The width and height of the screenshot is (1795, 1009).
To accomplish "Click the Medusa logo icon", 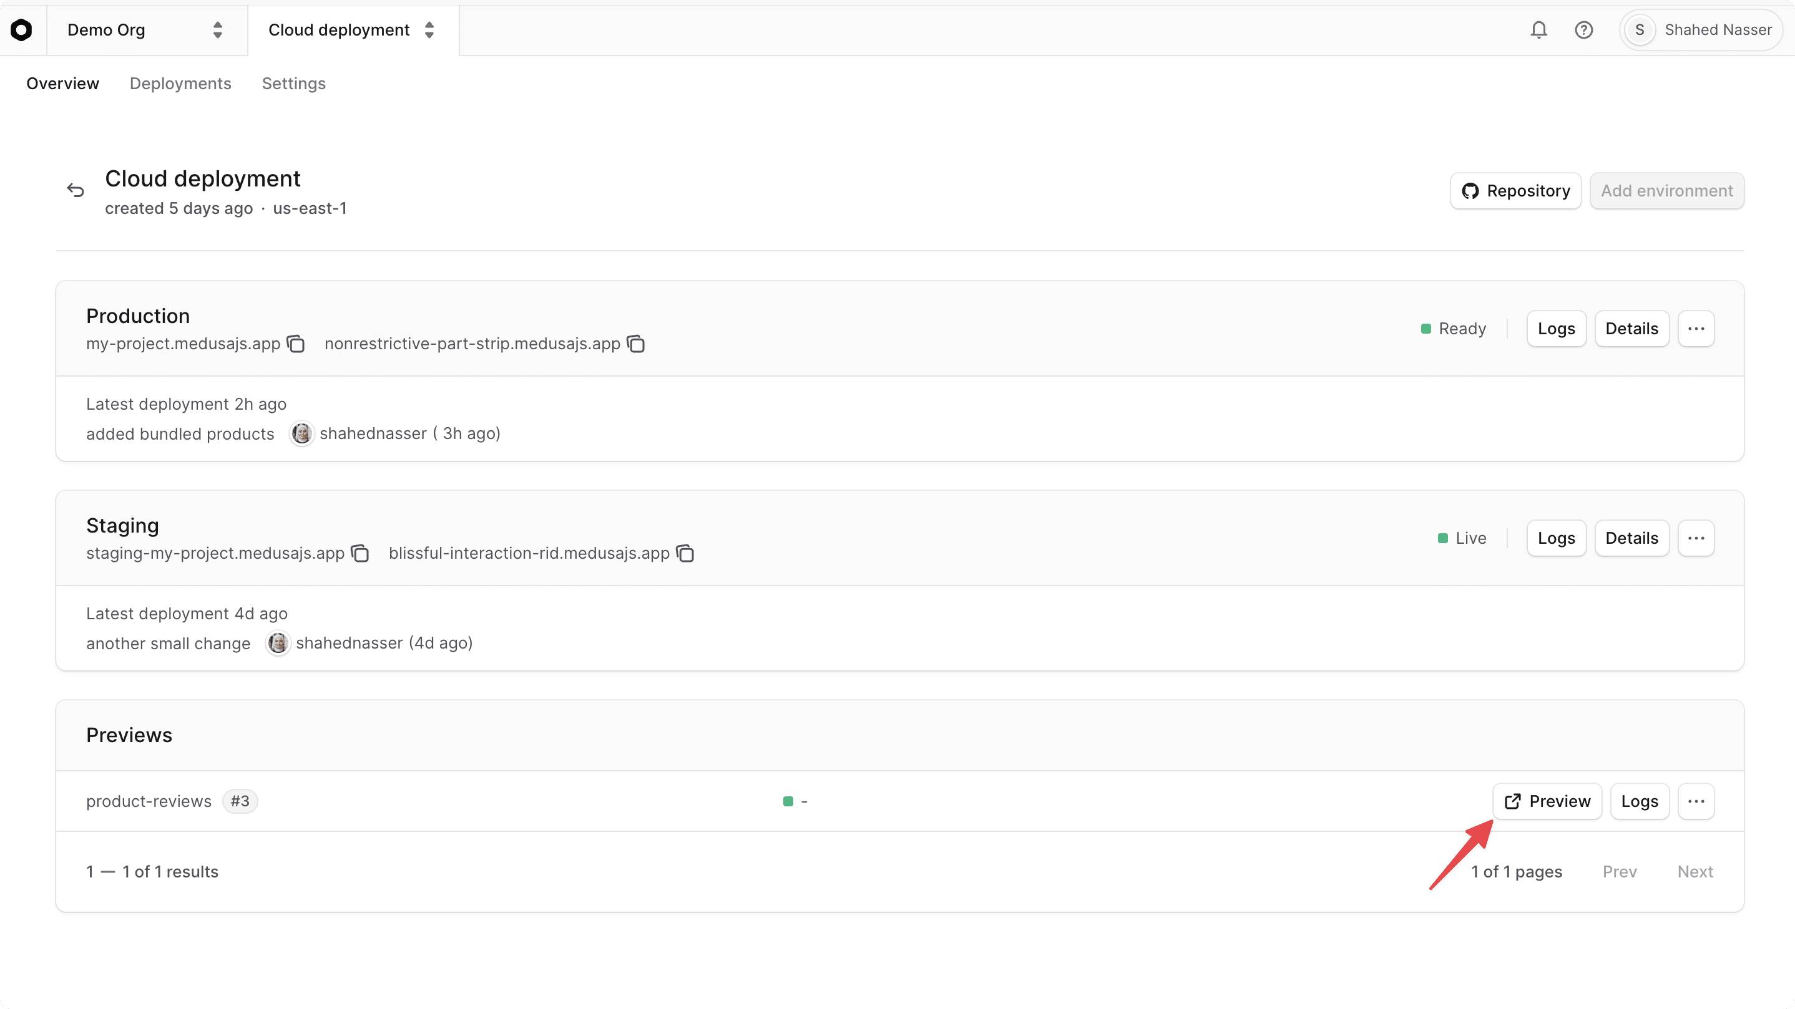I will click(x=22, y=30).
